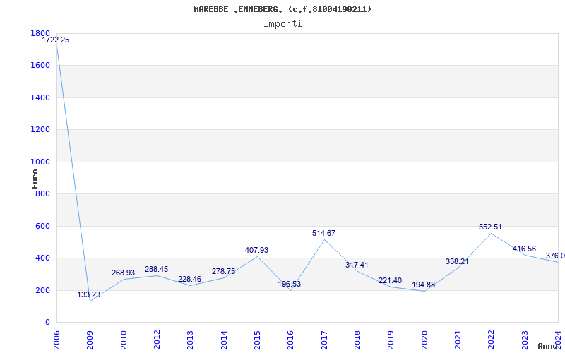Click the 2015 x-axis year label
Image resolution: width=565 pixels, height=353 pixels.
point(257,340)
